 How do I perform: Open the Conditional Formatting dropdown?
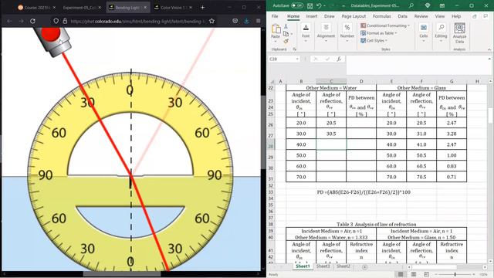click(x=385, y=25)
